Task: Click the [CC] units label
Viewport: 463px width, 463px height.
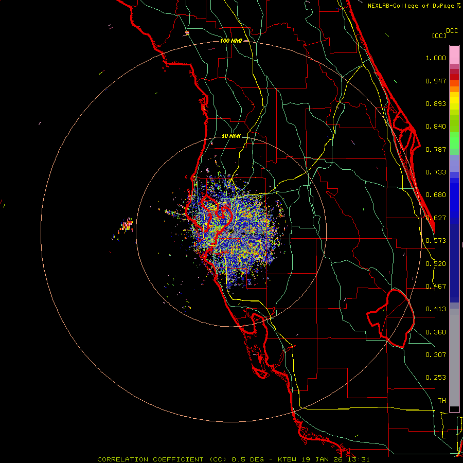Action: [x=439, y=35]
